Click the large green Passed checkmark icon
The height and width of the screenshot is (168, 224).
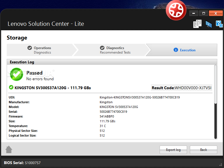pyautogui.click(x=17, y=74)
